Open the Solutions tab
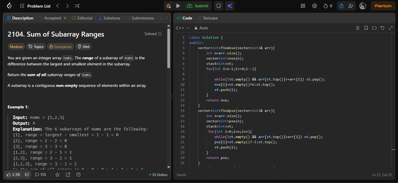Screen dimensions: 398x183 pyautogui.click(x=109, y=18)
